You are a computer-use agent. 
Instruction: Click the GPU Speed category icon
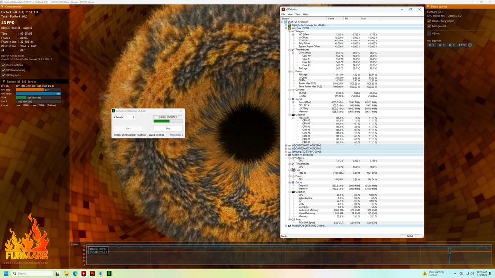click(x=293, y=219)
